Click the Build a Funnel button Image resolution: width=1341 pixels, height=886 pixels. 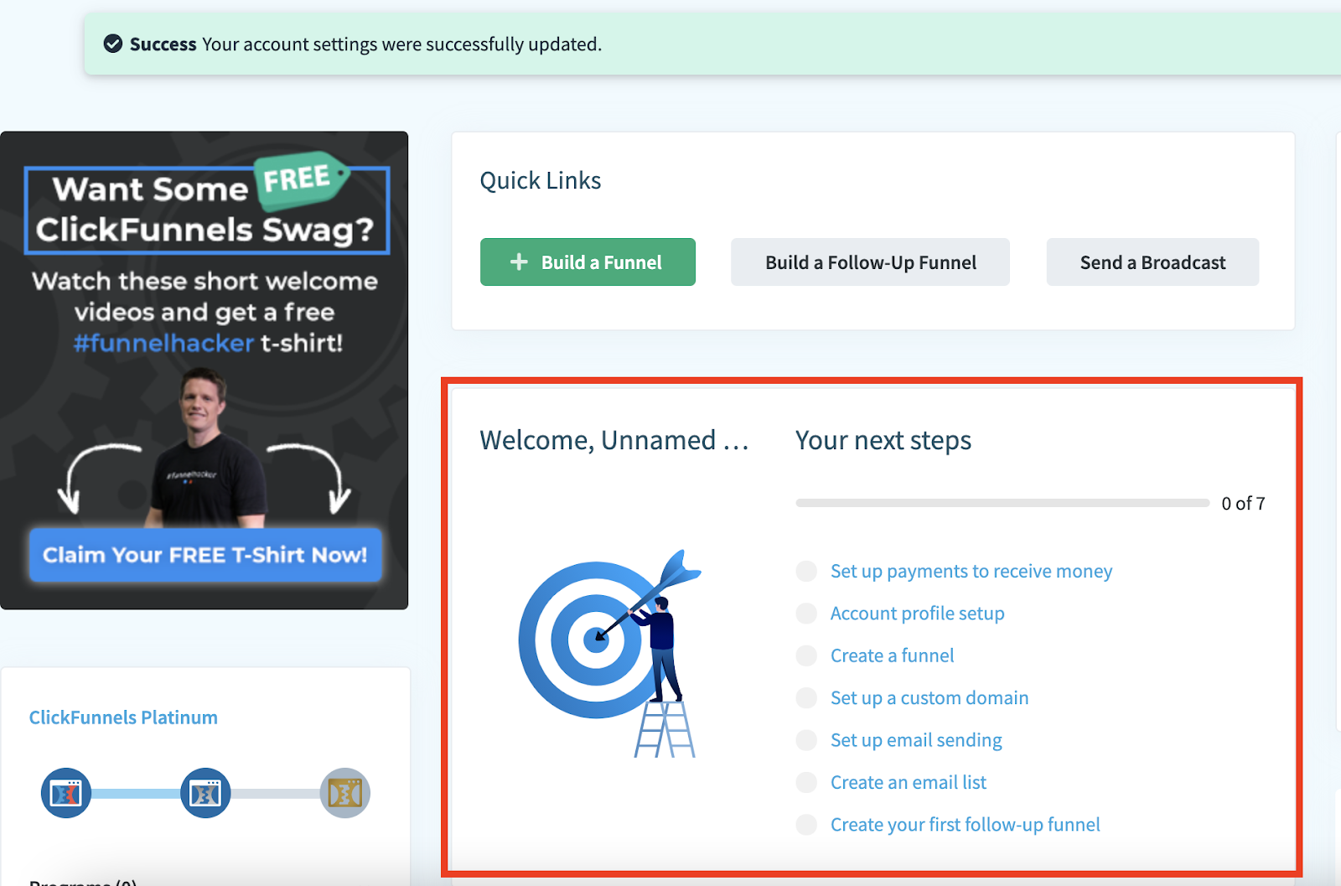[588, 262]
